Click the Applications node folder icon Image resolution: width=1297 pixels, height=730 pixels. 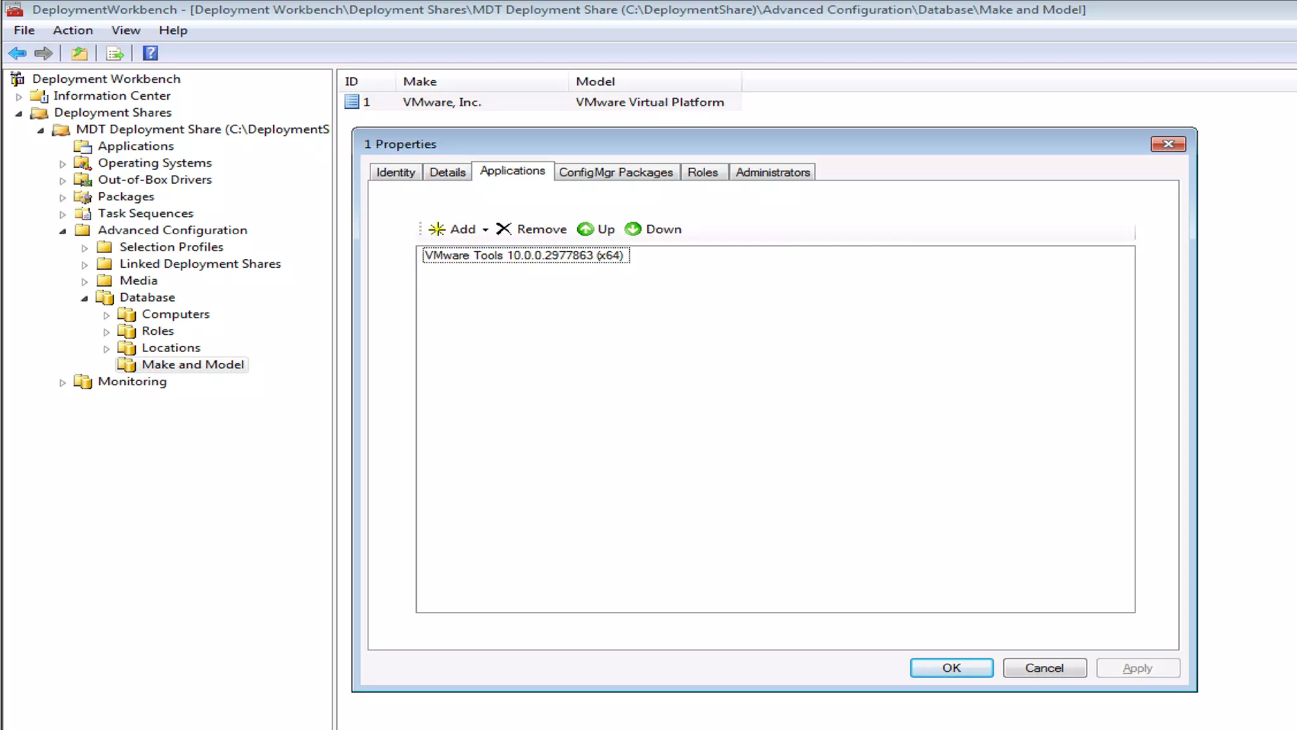(83, 146)
